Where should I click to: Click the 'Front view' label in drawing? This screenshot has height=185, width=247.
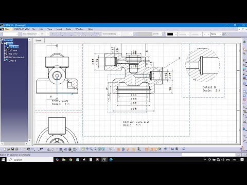coord(60,101)
